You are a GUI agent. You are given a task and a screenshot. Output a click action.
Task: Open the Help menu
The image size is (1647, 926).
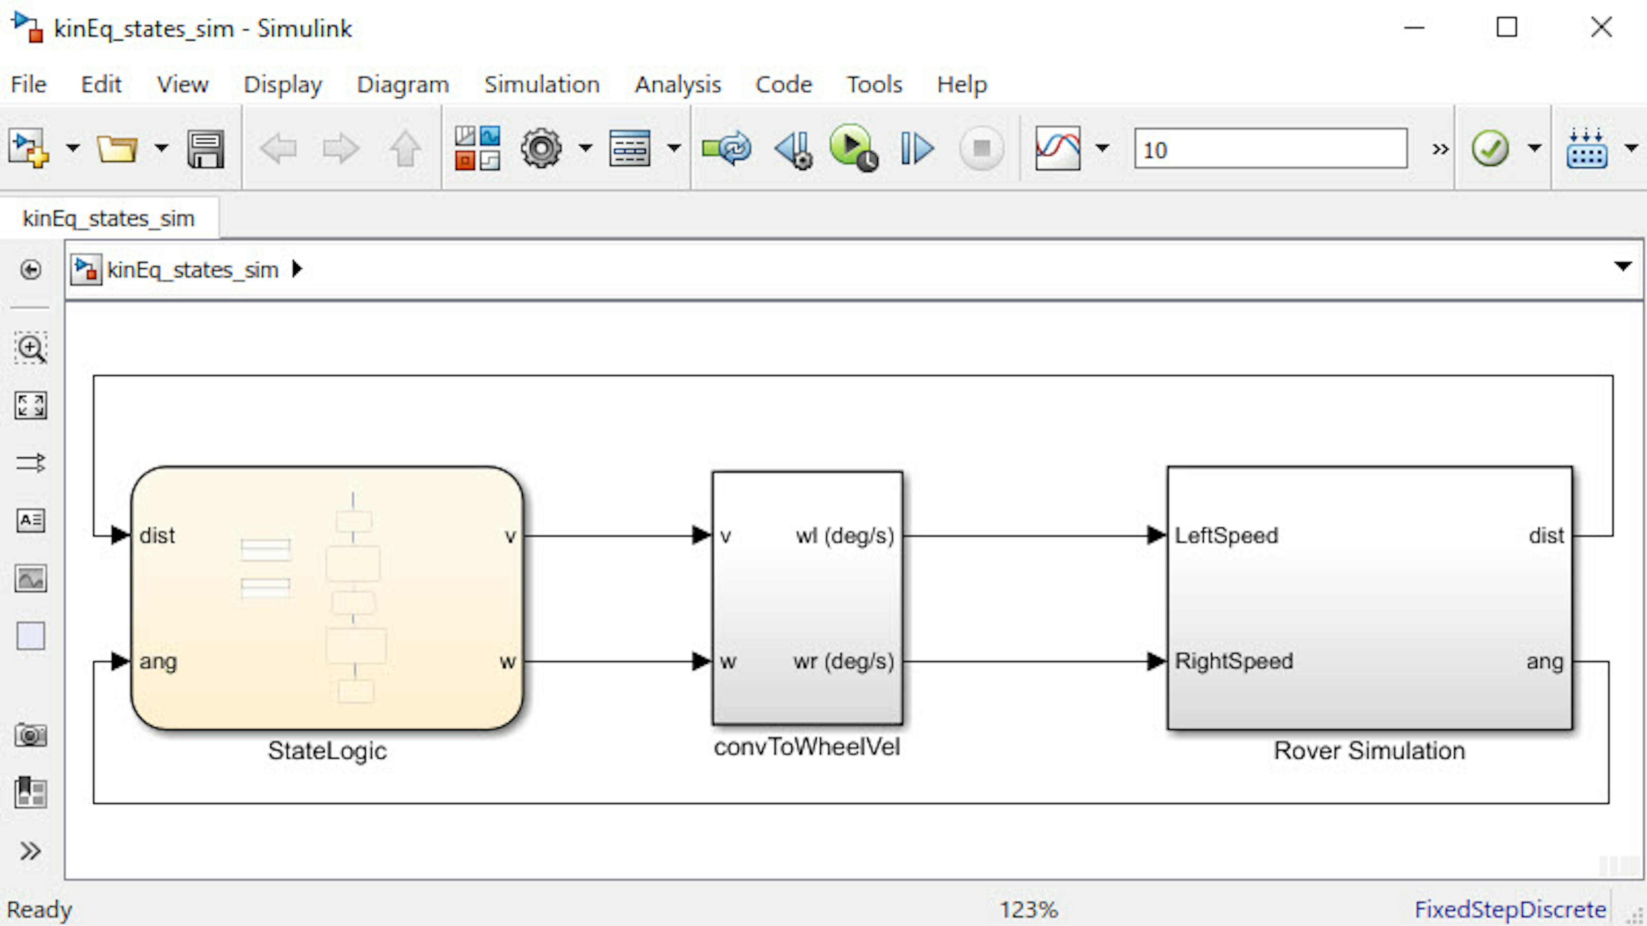point(962,84)
